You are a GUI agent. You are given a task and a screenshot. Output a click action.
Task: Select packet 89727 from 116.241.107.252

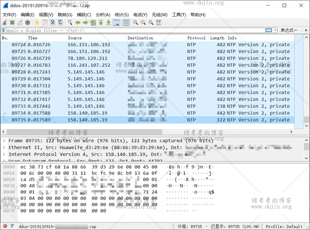coord(147,65)
